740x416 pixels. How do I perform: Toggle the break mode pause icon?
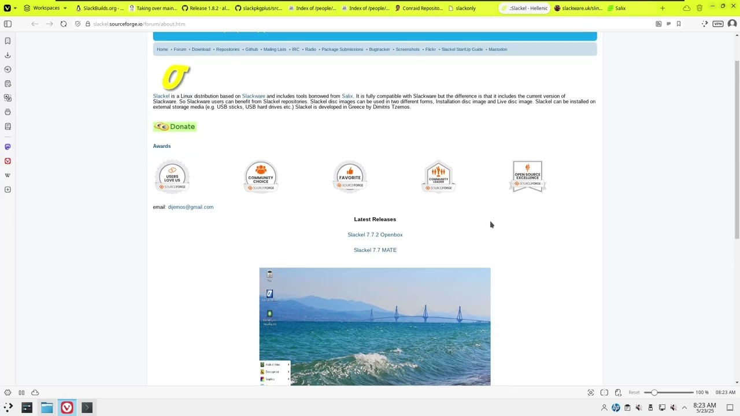click(21, 392)
